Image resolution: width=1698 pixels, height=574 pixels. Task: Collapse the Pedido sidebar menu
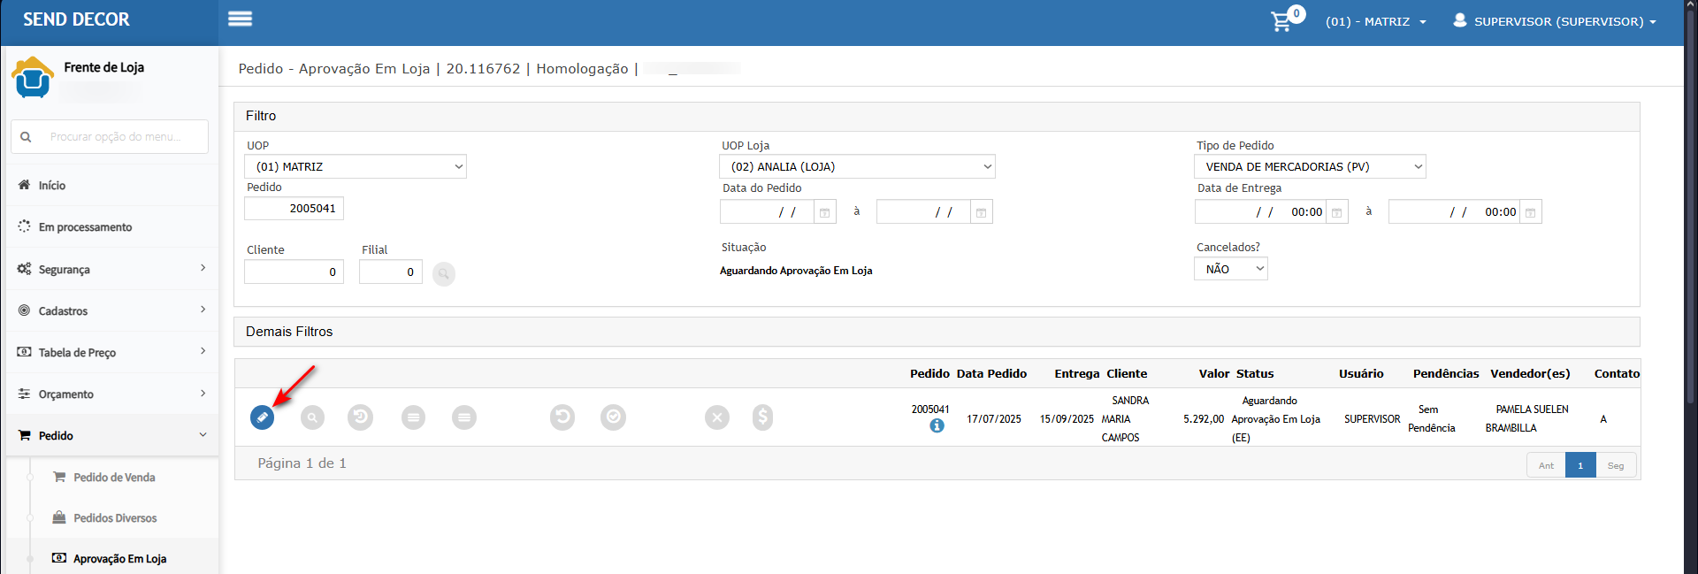pyautogui.click(x=111, y=435)
